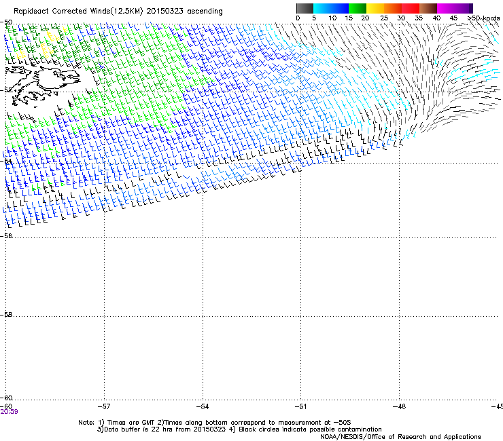Click the blue 10-15 knots legend color
This screenshot has height=441, width=503.
tap(340, 8)
